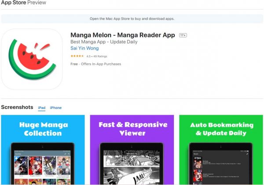Click the pencil icon in the blue screenshot's toolbar
Image resolution: width=264 pixels, height=185 pixels.
(x=65, y=154)
